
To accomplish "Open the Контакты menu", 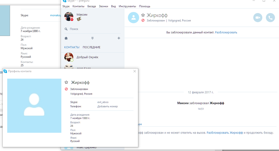I will pos(78,6).
